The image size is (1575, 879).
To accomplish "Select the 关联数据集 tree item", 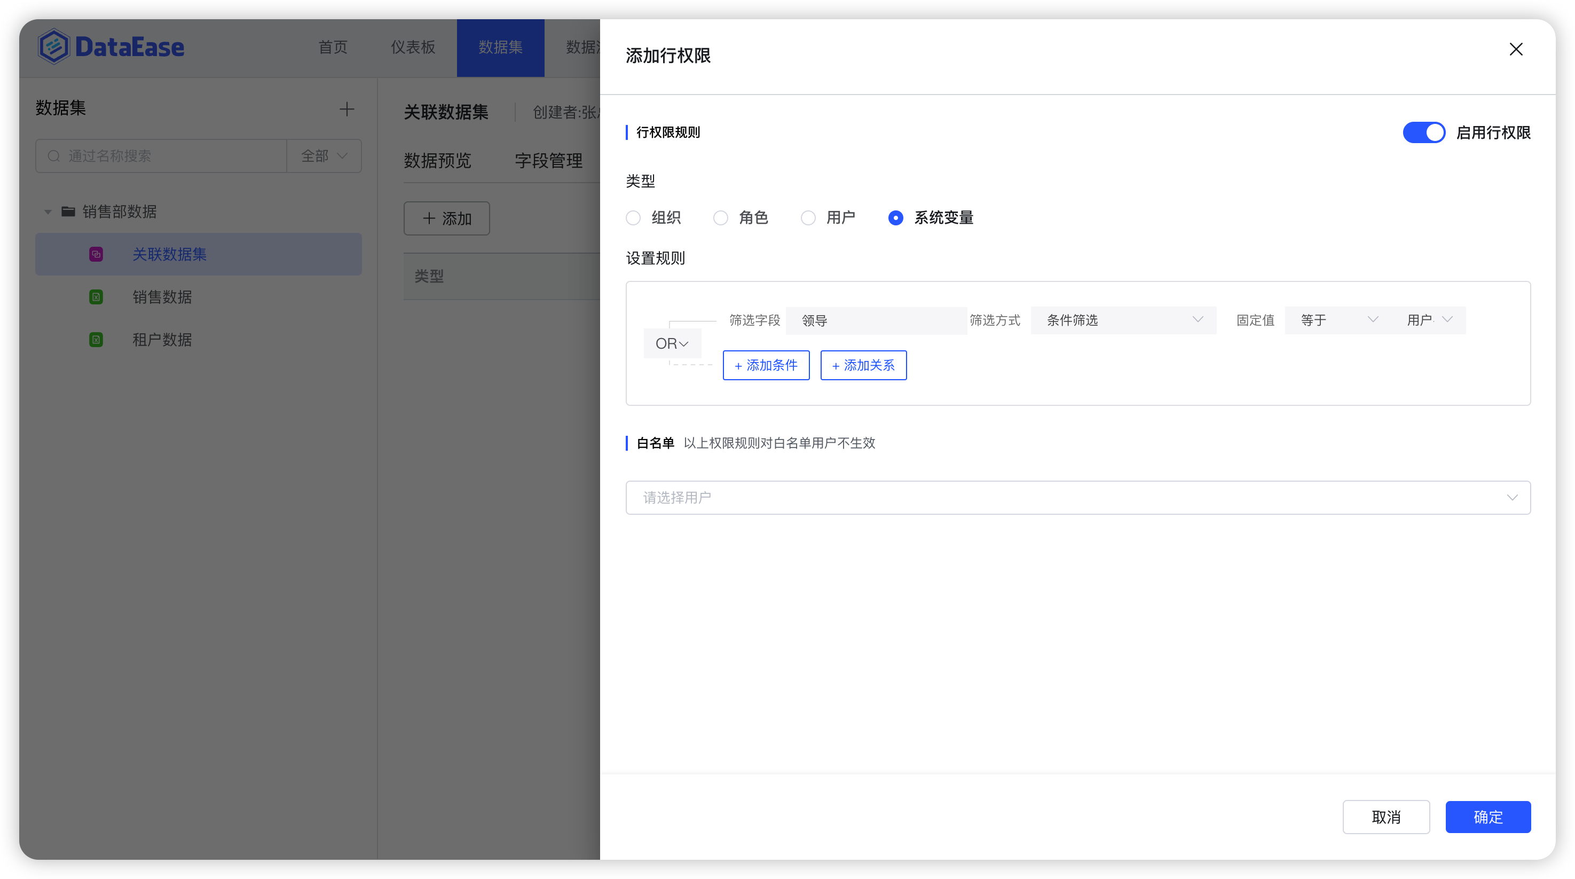I will pyautogui.click(x=198, y=254).
